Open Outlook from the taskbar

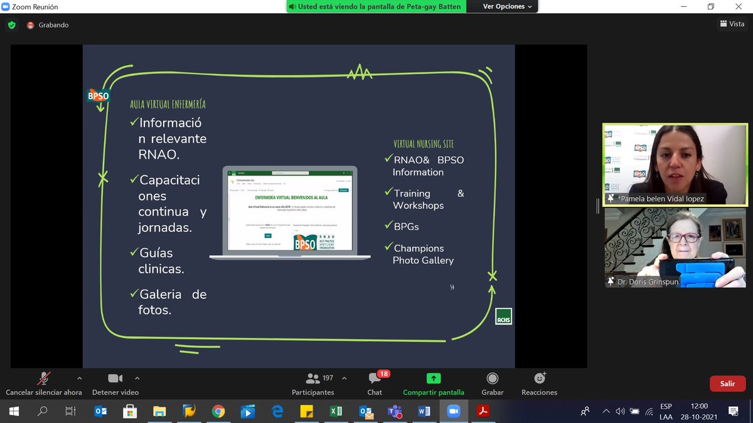[x=100, y=411]
